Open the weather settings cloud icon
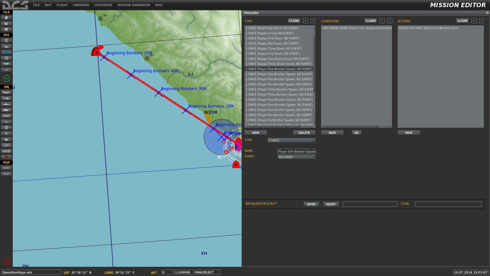Screen dimensions: 490x276 coord(6,46)
